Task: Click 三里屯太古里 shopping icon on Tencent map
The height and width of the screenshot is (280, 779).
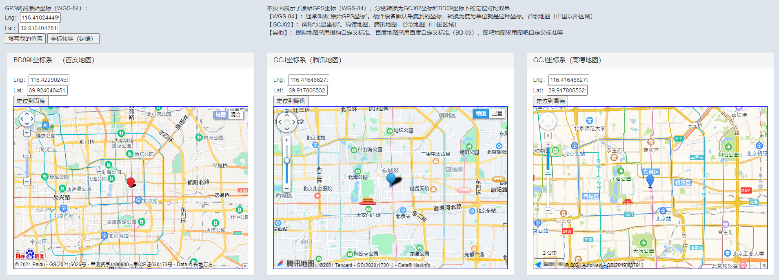Action: pyautogui.click(x=435, y=161)
